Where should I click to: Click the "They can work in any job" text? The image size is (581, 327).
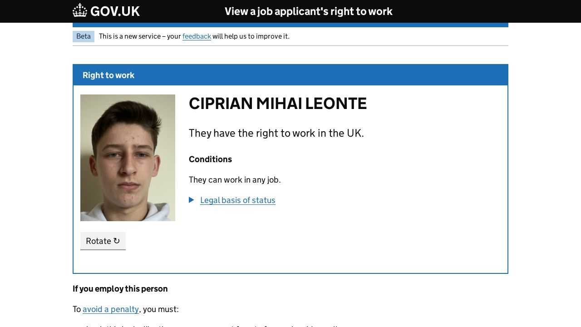(x=235, y=180)
